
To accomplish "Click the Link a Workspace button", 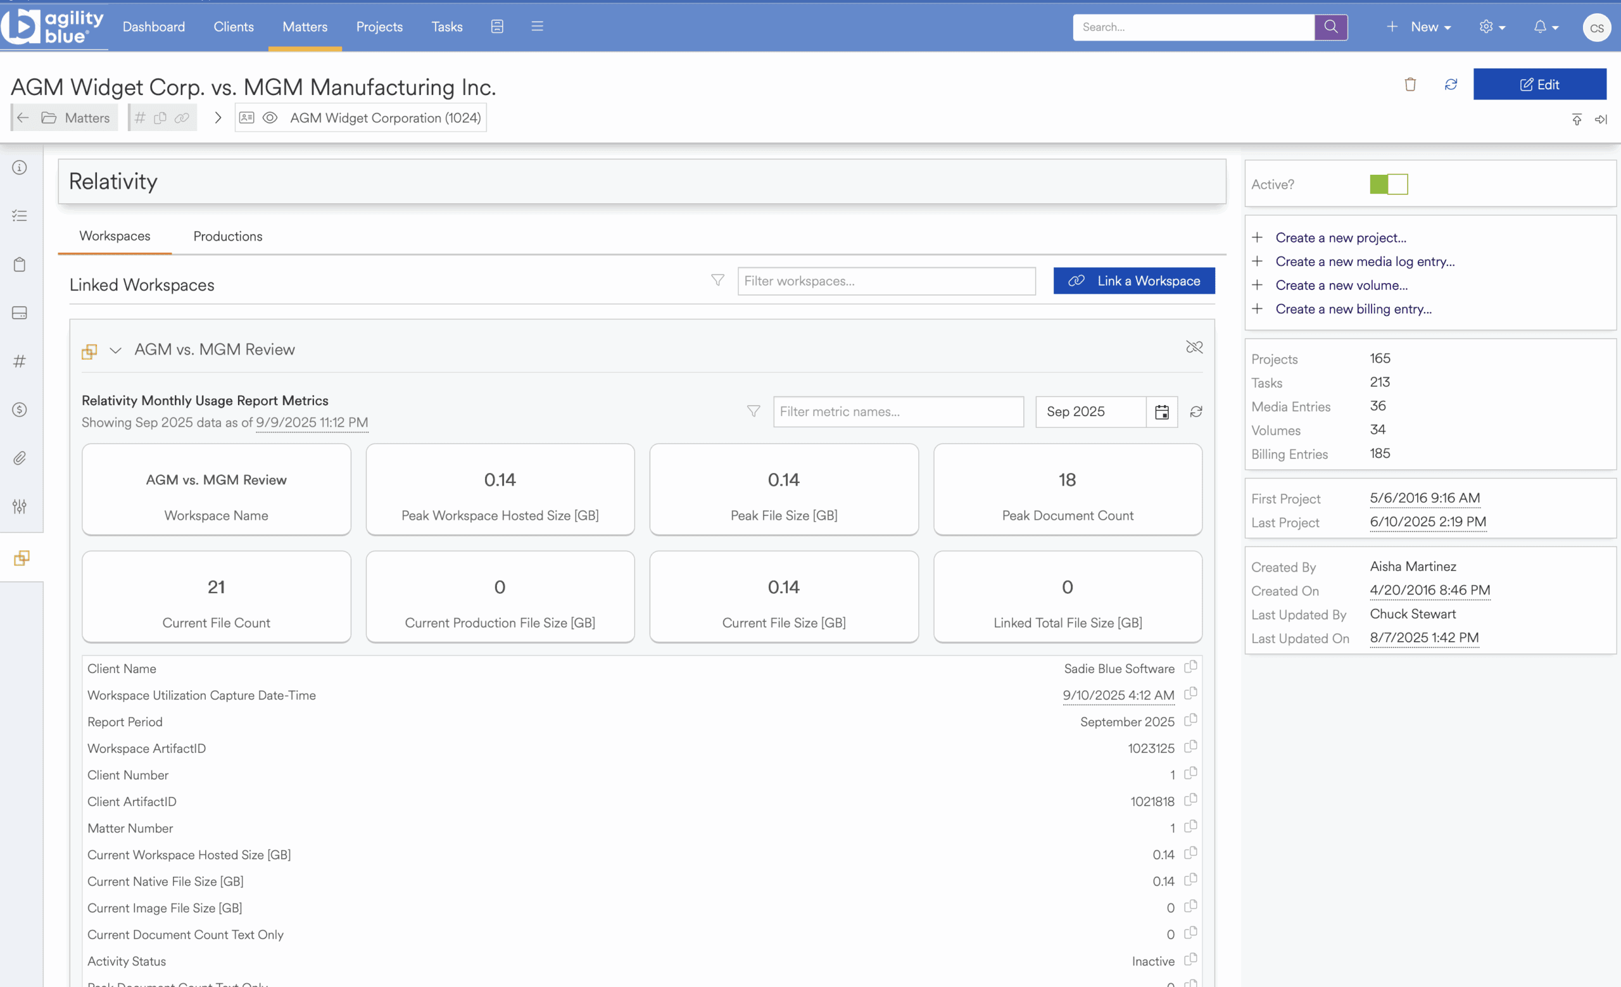I will 1133,280.
